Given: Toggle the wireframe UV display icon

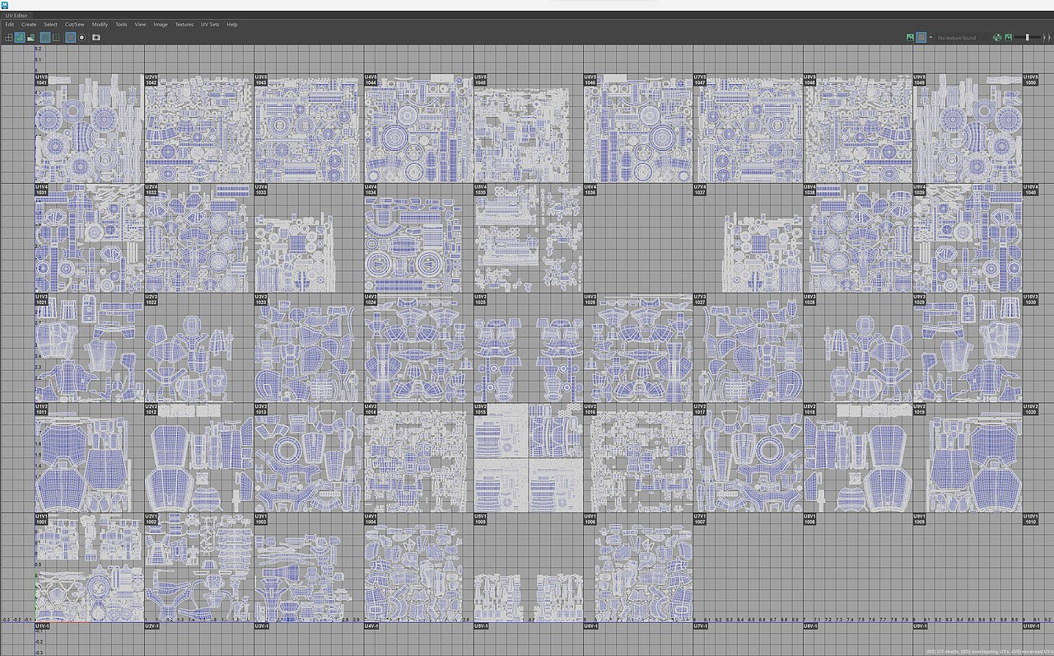Looking at the screenshot, I should point(9,37).
